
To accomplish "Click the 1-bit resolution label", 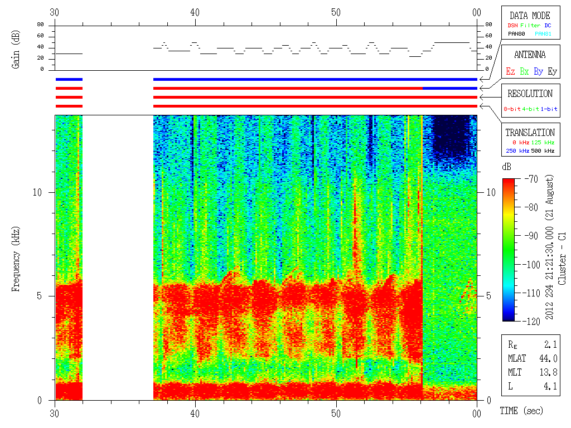I will coord(549,109).
